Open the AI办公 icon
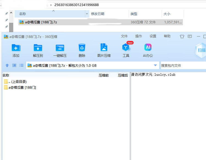The width and height of the screenshot is (206, 160). click(148, 47)
